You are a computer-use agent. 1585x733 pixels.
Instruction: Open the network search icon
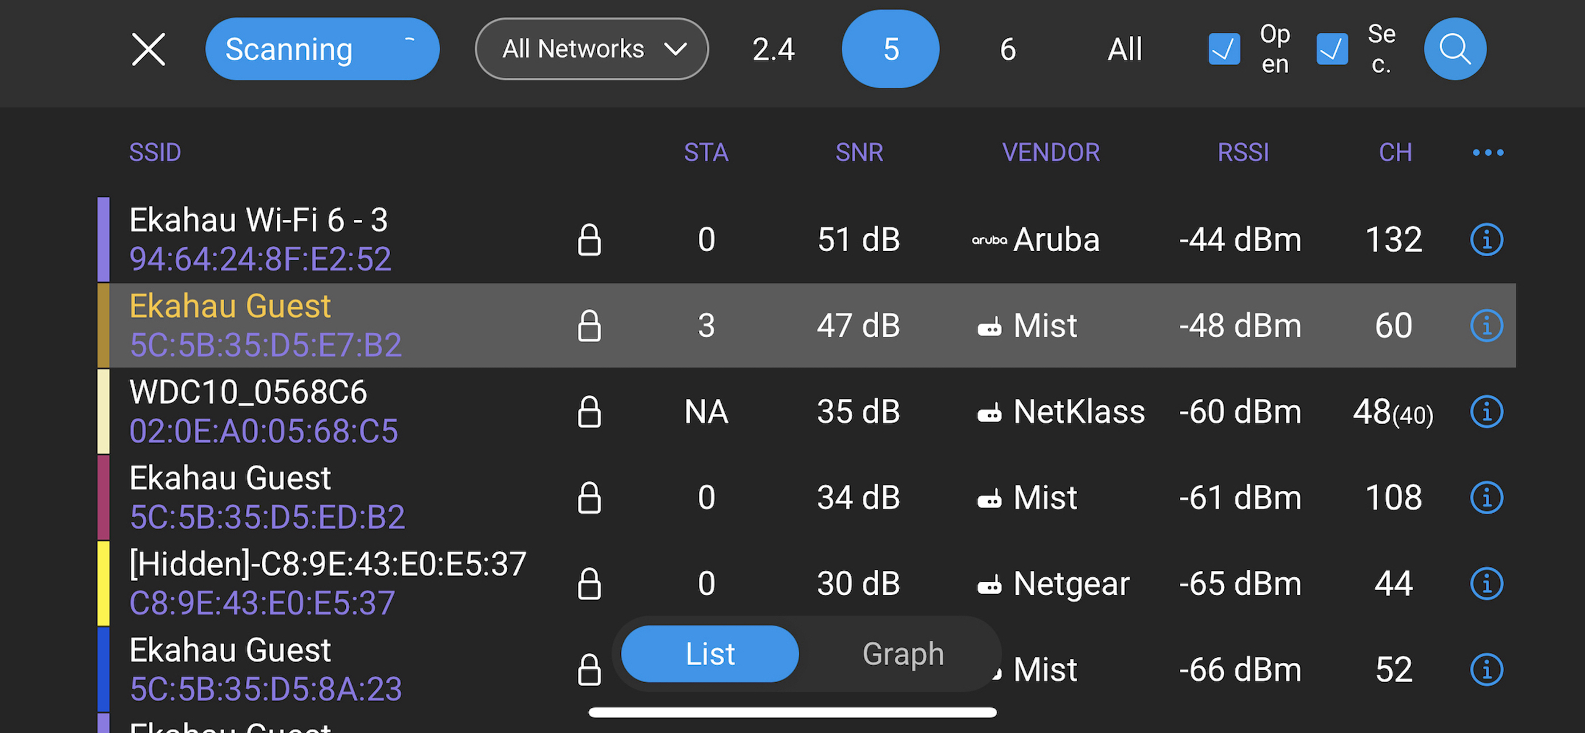point(1454,49)
